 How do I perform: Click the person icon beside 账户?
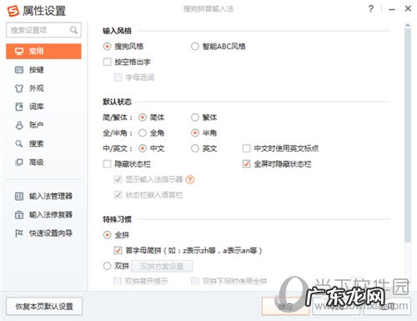[x=19, y=125]
